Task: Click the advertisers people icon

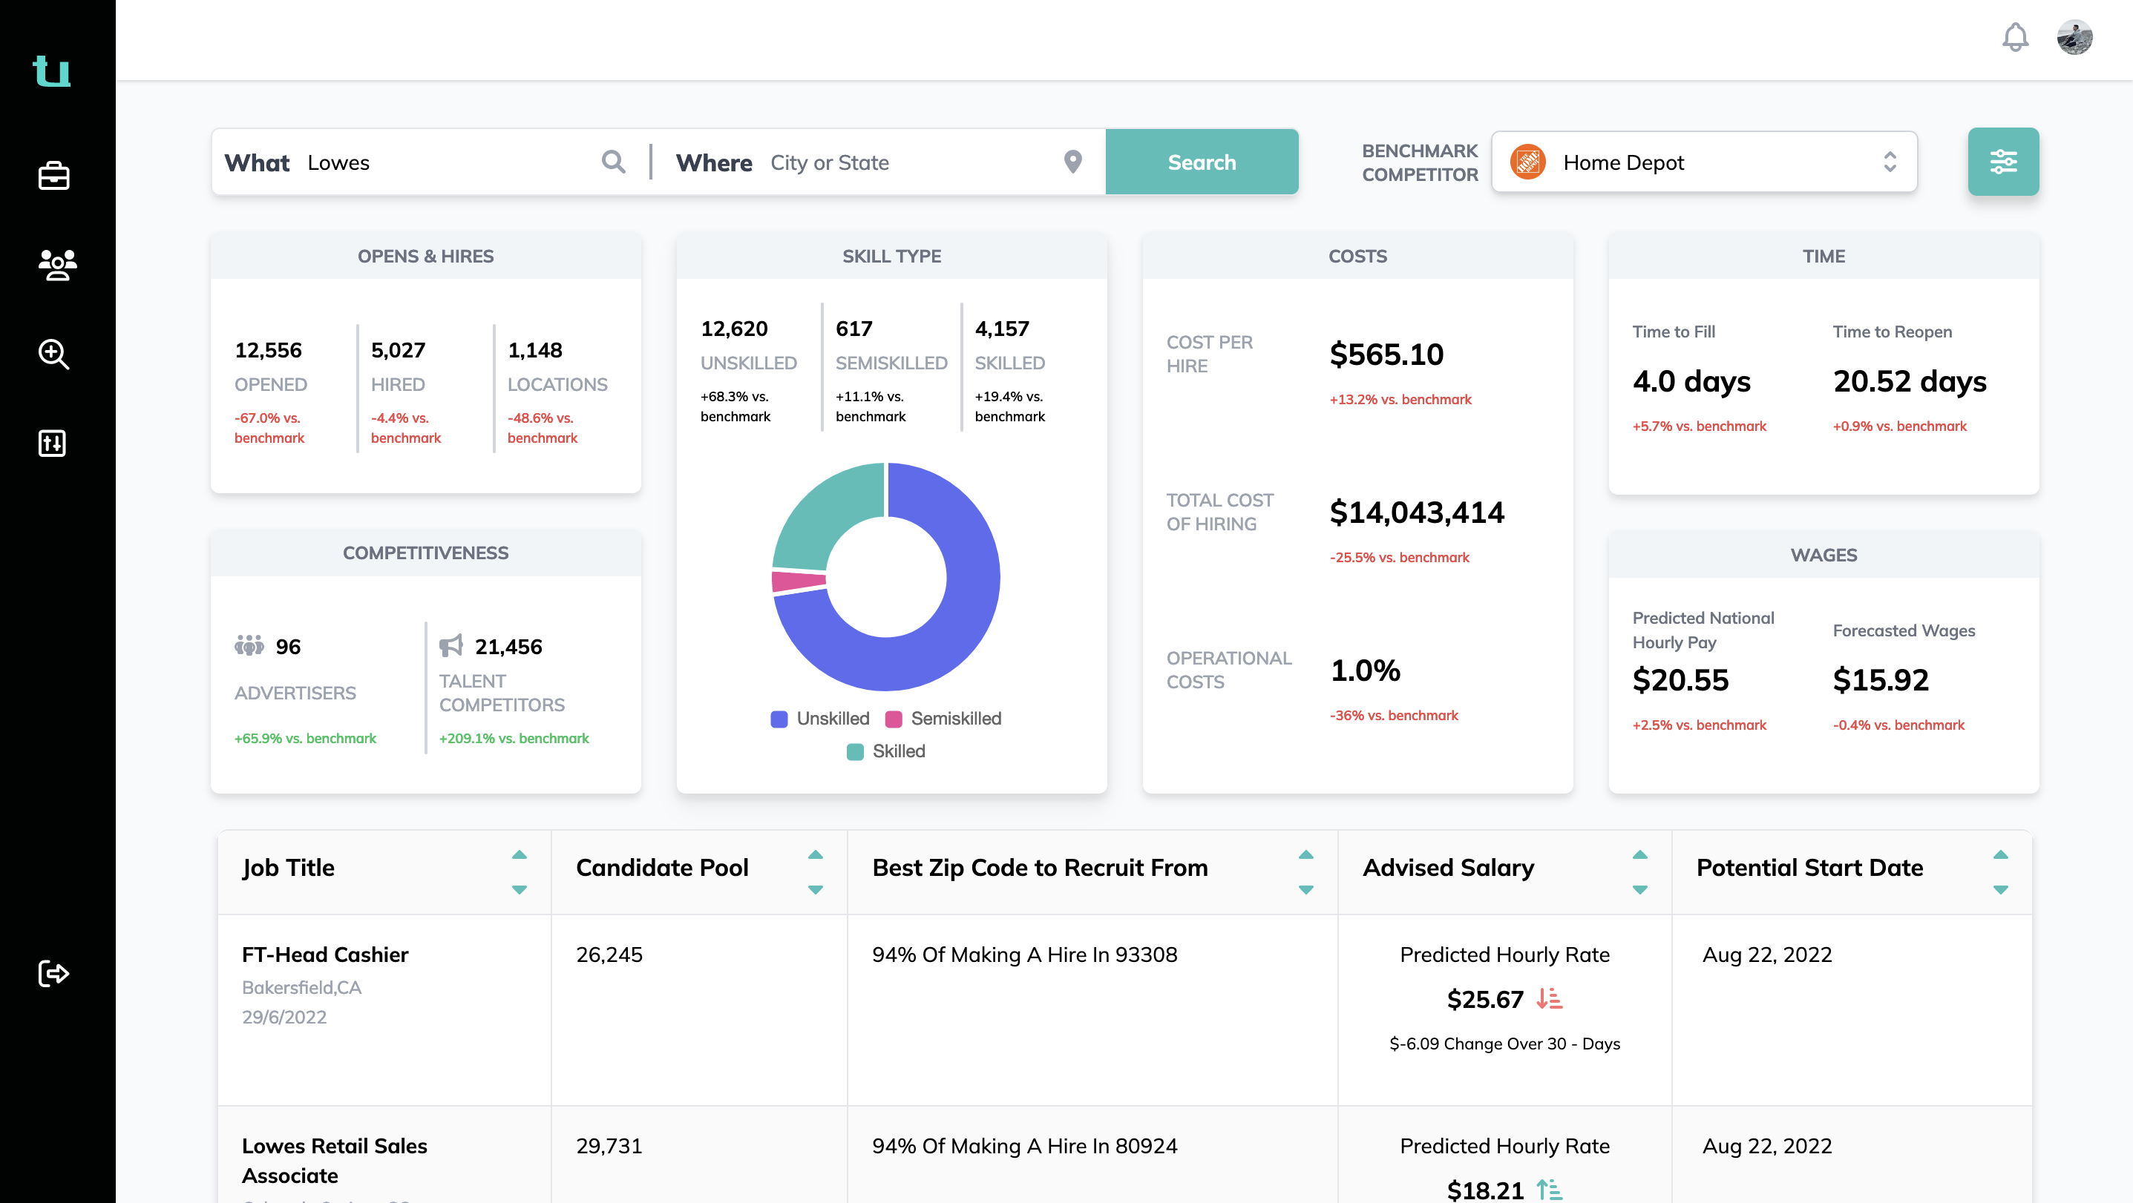Action: pyautogui.click(x=249, y=645)
